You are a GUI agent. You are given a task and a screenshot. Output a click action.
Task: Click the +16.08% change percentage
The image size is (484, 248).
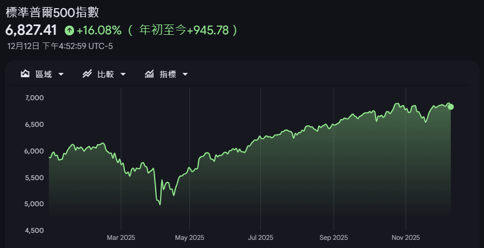[99, 30]
